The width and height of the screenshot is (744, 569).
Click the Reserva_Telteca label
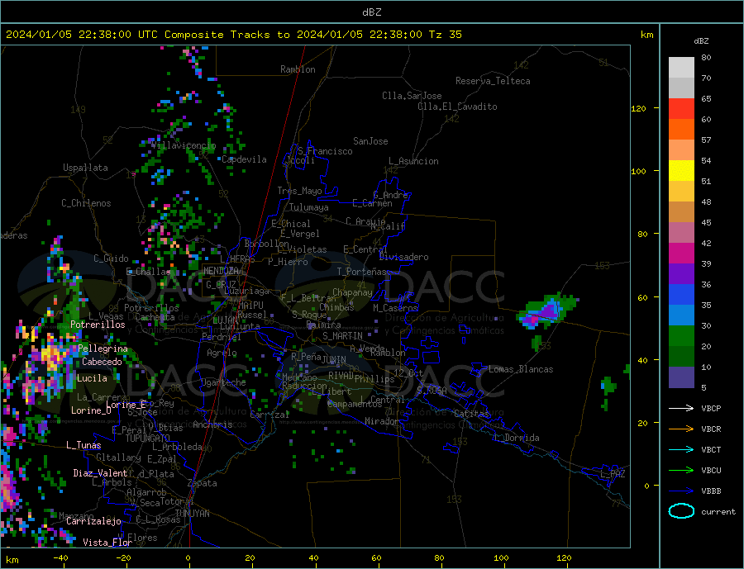pyautogui.click(x=493, y=81)
